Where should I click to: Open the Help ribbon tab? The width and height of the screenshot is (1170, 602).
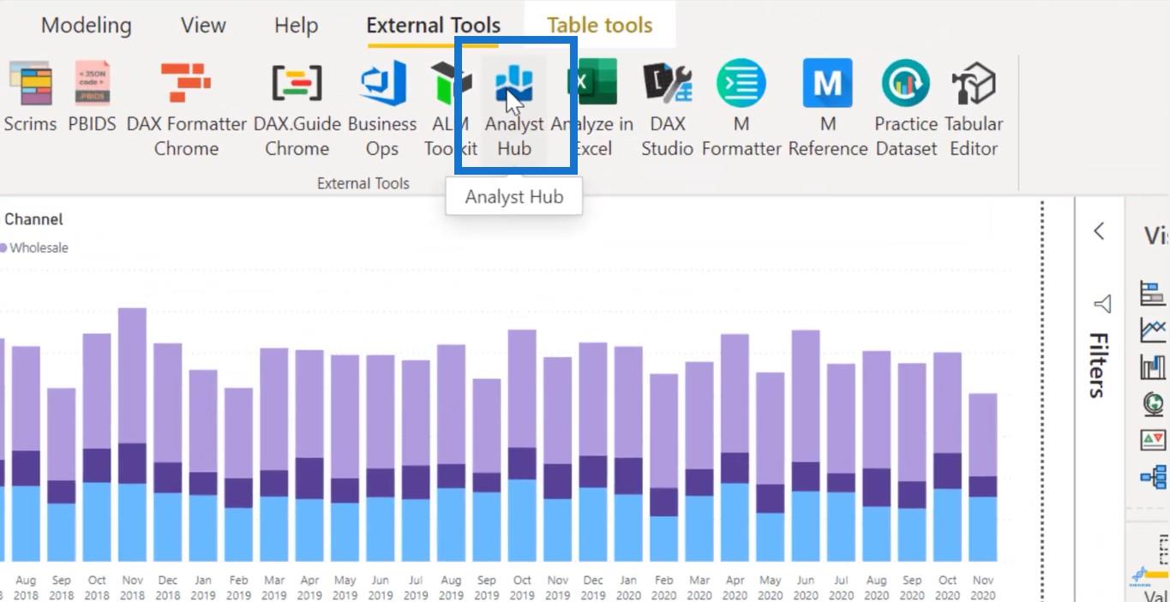pyautogui.click(x=296, y=26)
